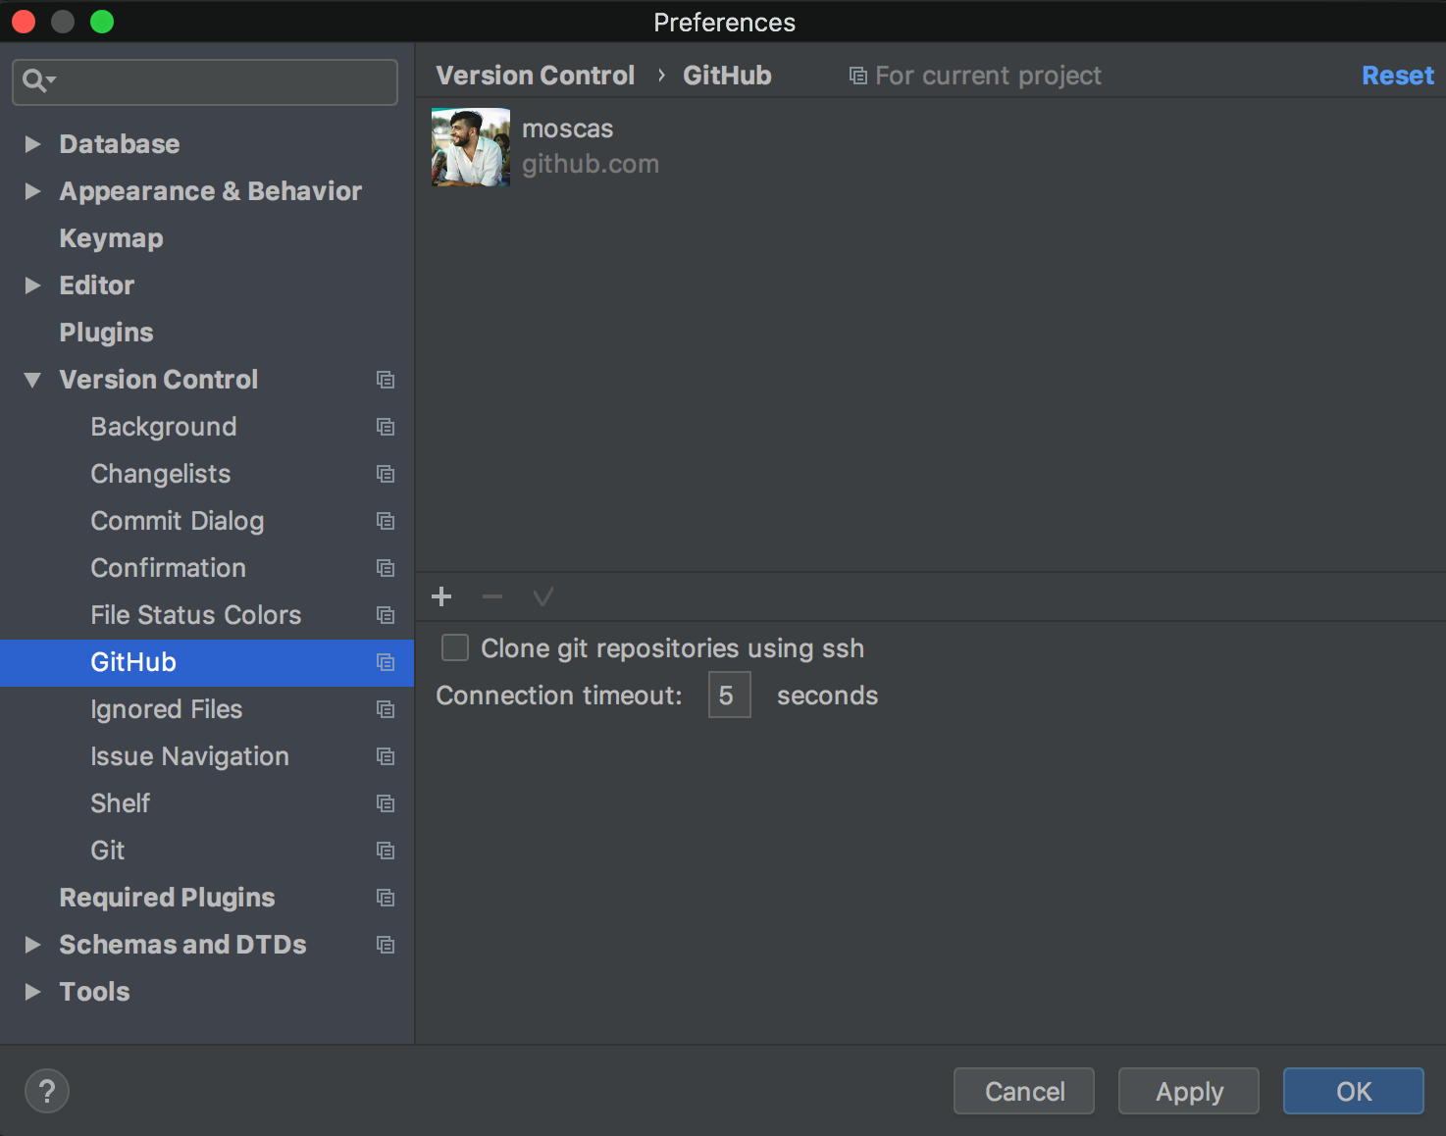
Task: Expand the Database settings section
Action: (x=32, y=144)
